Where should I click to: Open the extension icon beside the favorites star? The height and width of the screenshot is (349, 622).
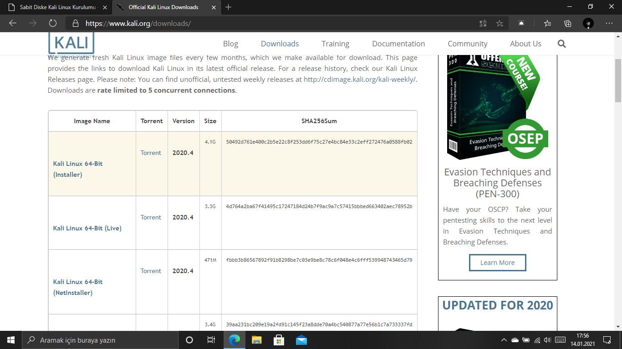(521, 23)
